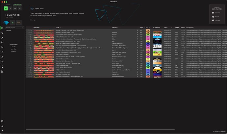Open the Discord community link
This screenshot has height=134, width=227.
[x=216, y=13]
